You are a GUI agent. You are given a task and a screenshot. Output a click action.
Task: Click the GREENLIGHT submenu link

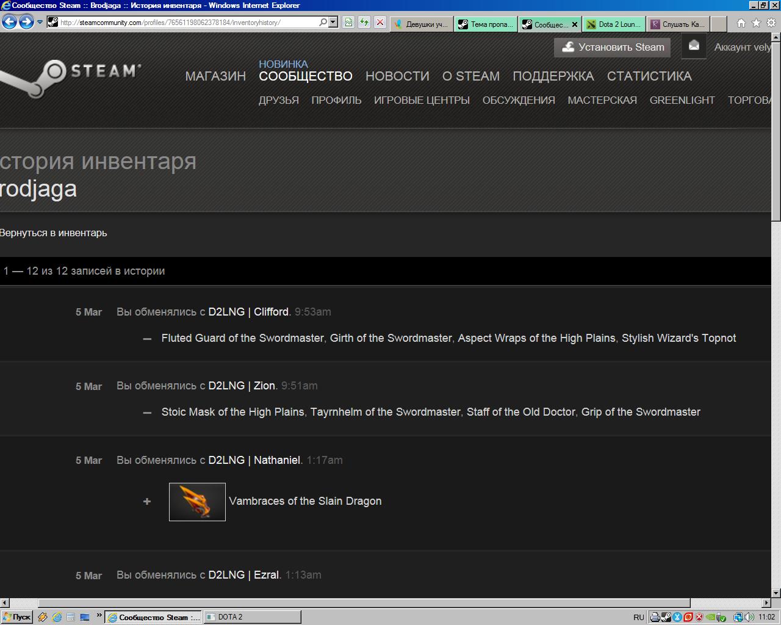(x=682, y=100)
